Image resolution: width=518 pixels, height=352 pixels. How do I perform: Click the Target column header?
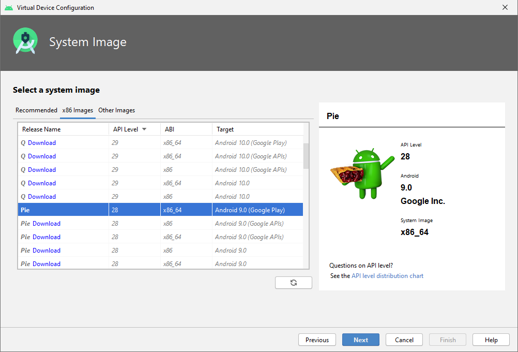click(257, 129)
